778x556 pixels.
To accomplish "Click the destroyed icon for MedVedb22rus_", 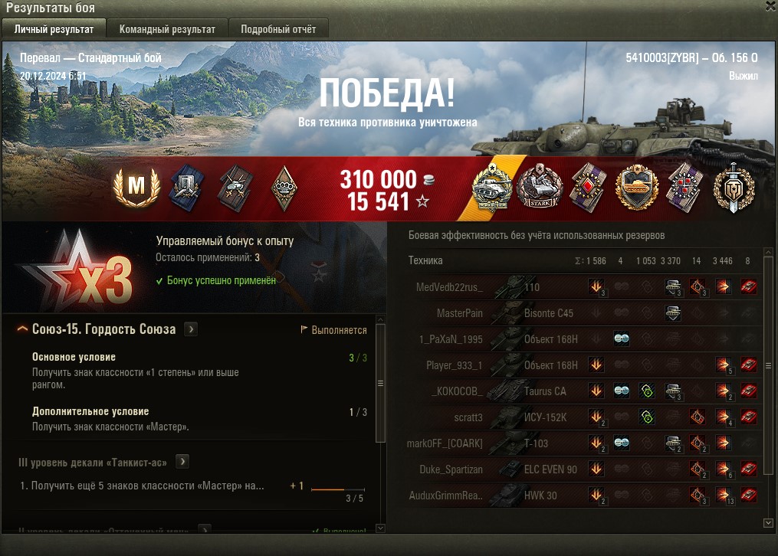I will tap(748, 286).
